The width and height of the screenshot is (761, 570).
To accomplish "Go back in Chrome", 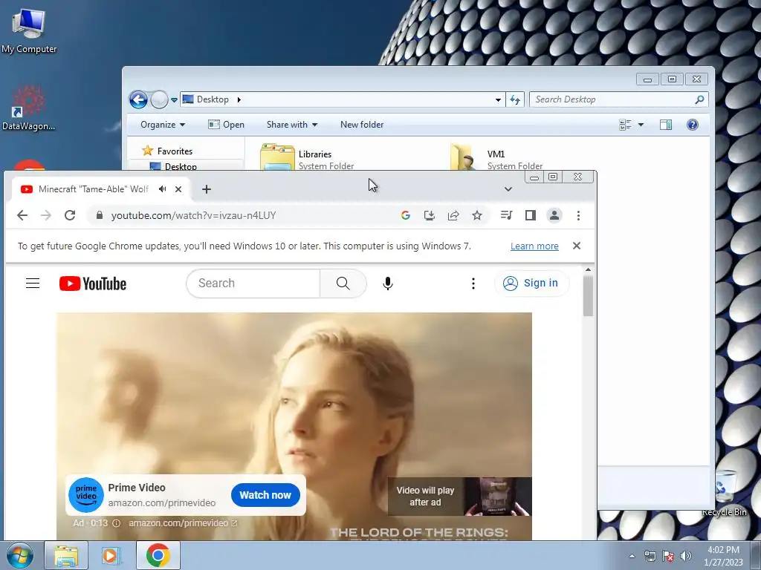I will click(x=22, y=215).
